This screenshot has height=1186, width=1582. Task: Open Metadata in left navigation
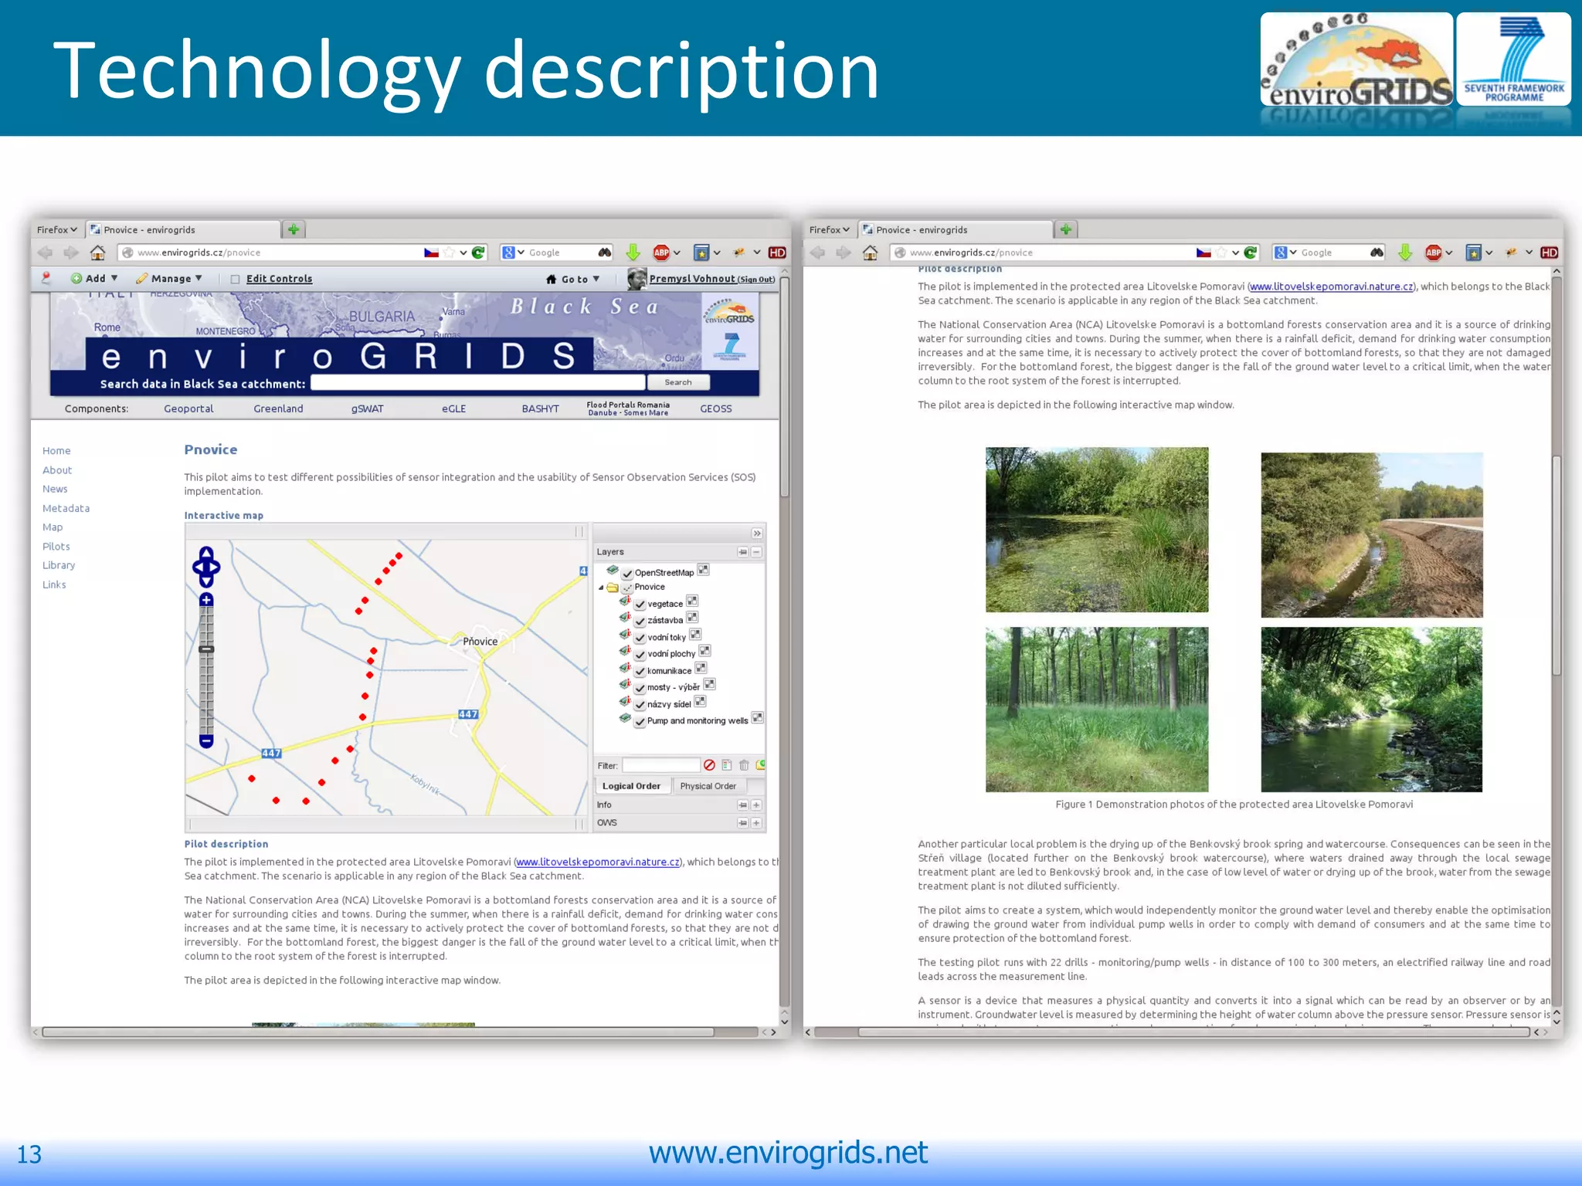coord(66,508)
